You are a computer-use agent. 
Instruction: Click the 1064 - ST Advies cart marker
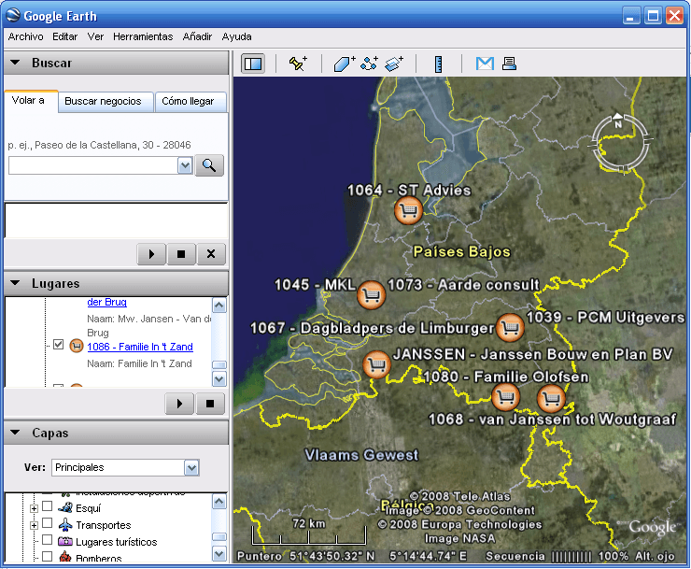(408, 210)
